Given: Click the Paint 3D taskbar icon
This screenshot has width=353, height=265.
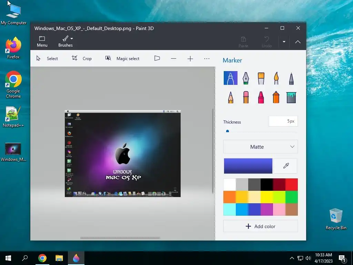Looking at the screenshot, I should 76,258.
